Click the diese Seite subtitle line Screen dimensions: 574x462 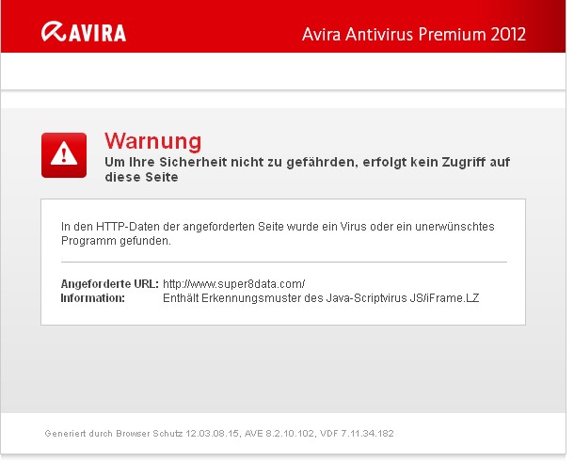pyautogui.click(x=142, y=177)
